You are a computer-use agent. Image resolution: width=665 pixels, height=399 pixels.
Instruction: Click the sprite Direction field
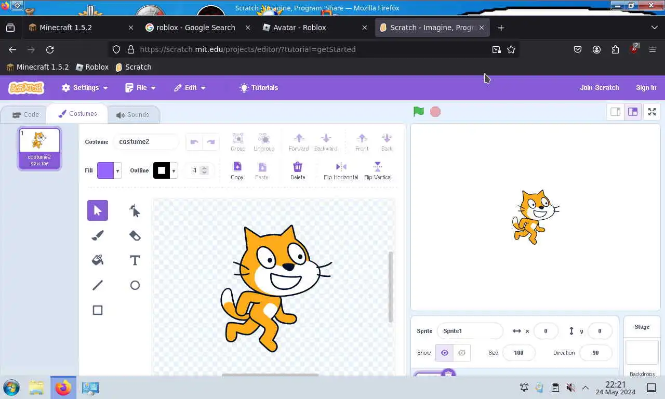(x=595, y=353)
